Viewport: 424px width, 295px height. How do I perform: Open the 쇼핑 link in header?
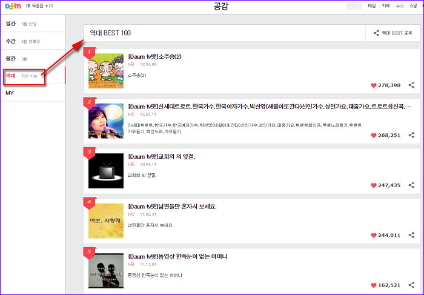pyautogui.click(x=413, y=5)
